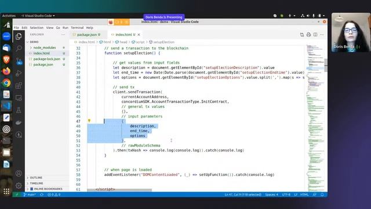Viewport: 371px width, 209px height.
Task: Split the editor to the right
Action: (315, 35)
